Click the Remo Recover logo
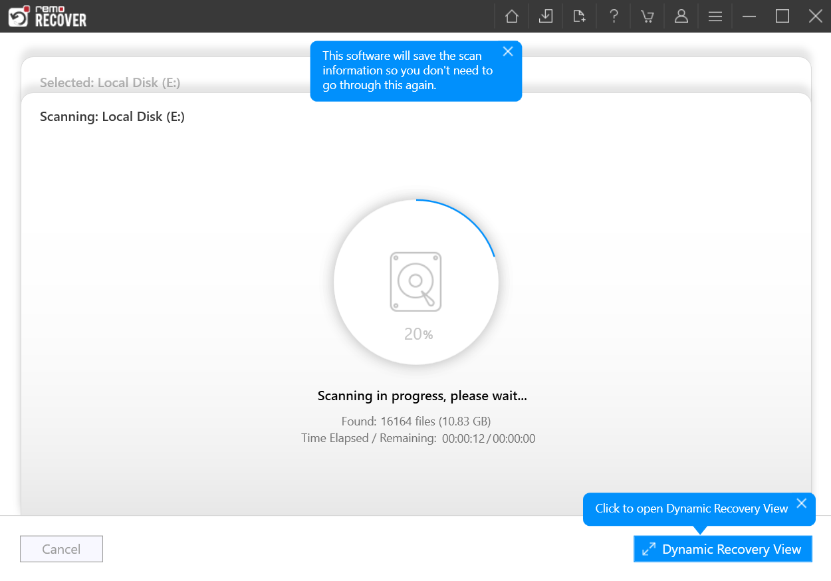 [x=47, y=16]
